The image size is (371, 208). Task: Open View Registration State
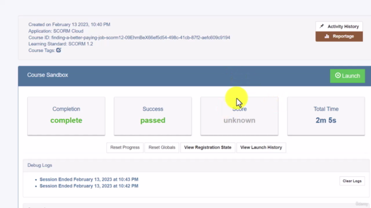point(208,147)
